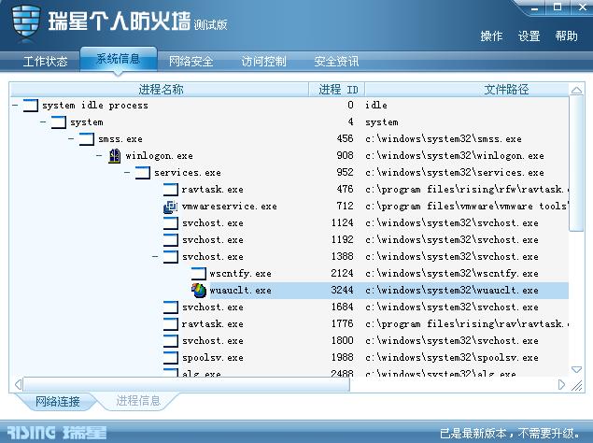Click the process ID 1776

click(343, 324)
